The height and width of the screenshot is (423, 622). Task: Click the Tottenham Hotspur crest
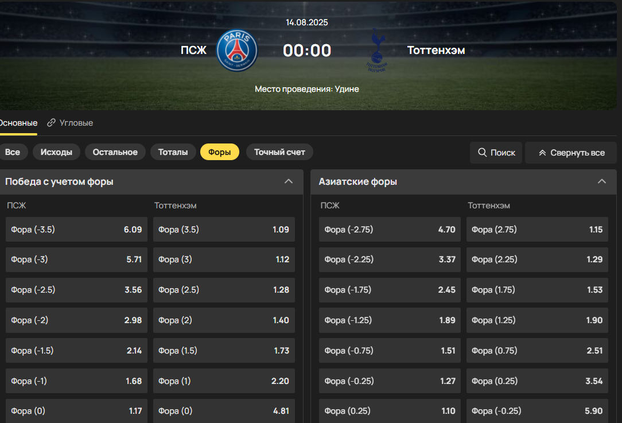click(x=377, y=50)
